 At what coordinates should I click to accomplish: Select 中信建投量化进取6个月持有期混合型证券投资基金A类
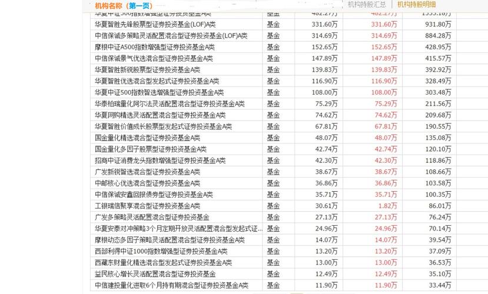click(x=171, y=285)
